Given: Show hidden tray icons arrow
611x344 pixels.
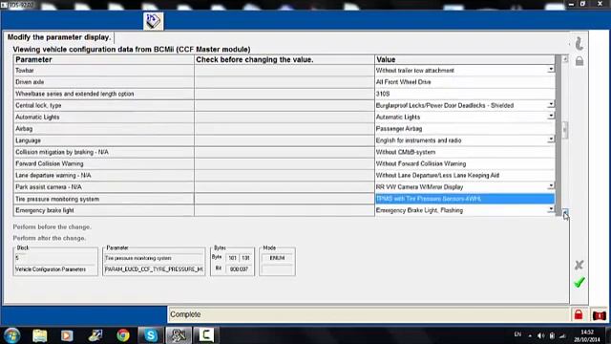Looking at the screenshot, I should click(530, 335).
